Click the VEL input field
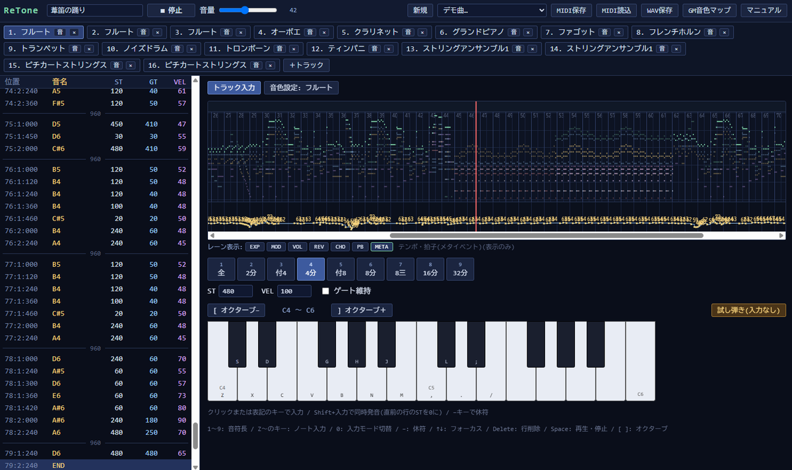792x470 pixels. pyautogui.click(x=294, y=291)
